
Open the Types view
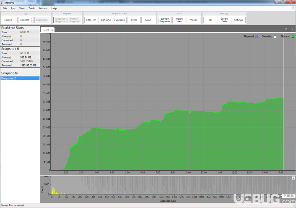pyautogui.click(x=134, y=20)
